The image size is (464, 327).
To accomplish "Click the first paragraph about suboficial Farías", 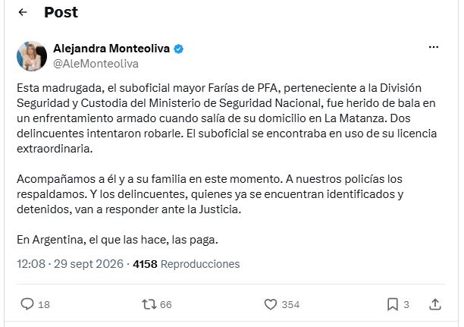I will [x=227, y=118].
